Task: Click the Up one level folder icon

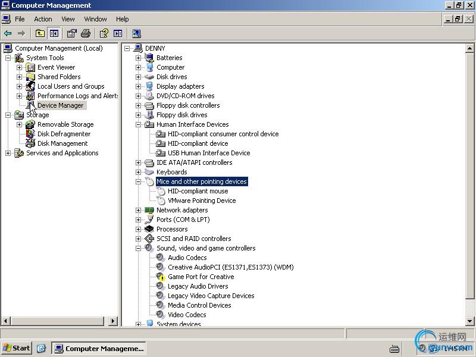Action: [x=40, y=33]
